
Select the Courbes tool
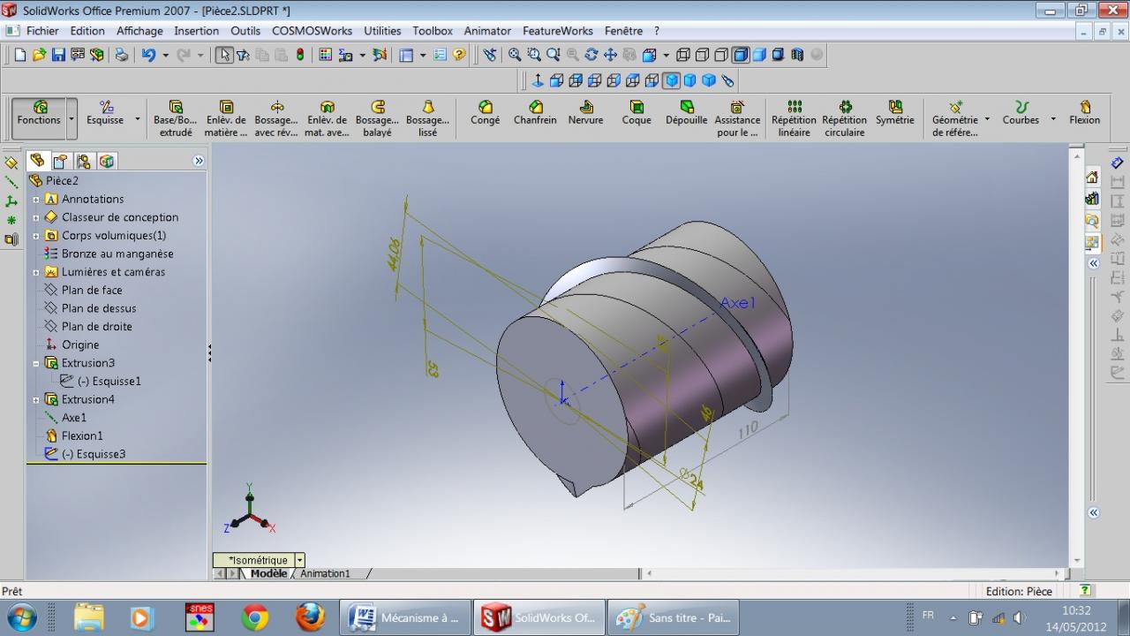[x=1021, y=113]
